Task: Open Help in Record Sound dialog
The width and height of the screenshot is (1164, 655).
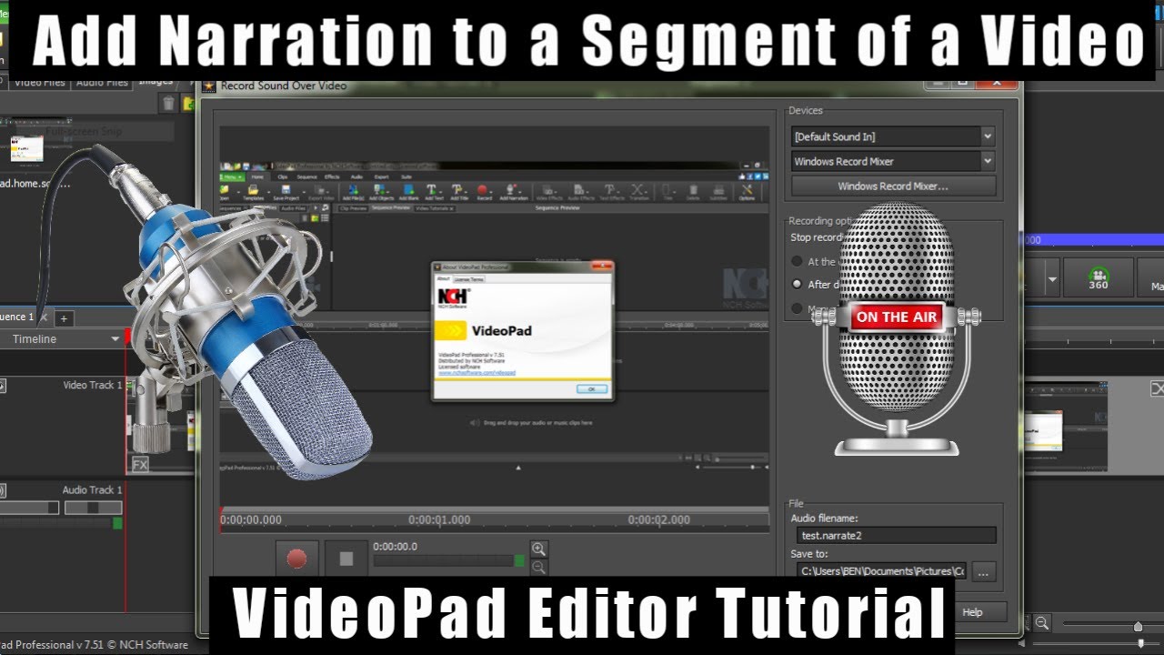Action: pyautogui.click(x=981, y=612)
